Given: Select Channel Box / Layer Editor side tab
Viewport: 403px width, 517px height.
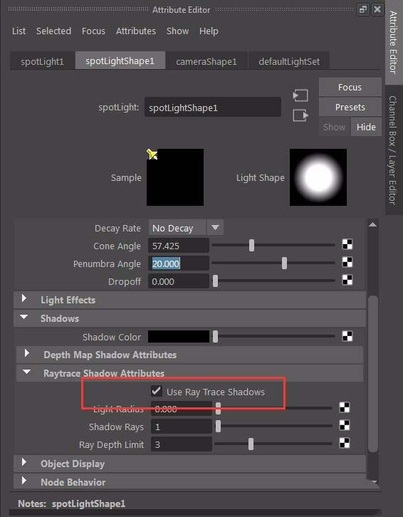Looking at the screenshot, I should point(393,150).
